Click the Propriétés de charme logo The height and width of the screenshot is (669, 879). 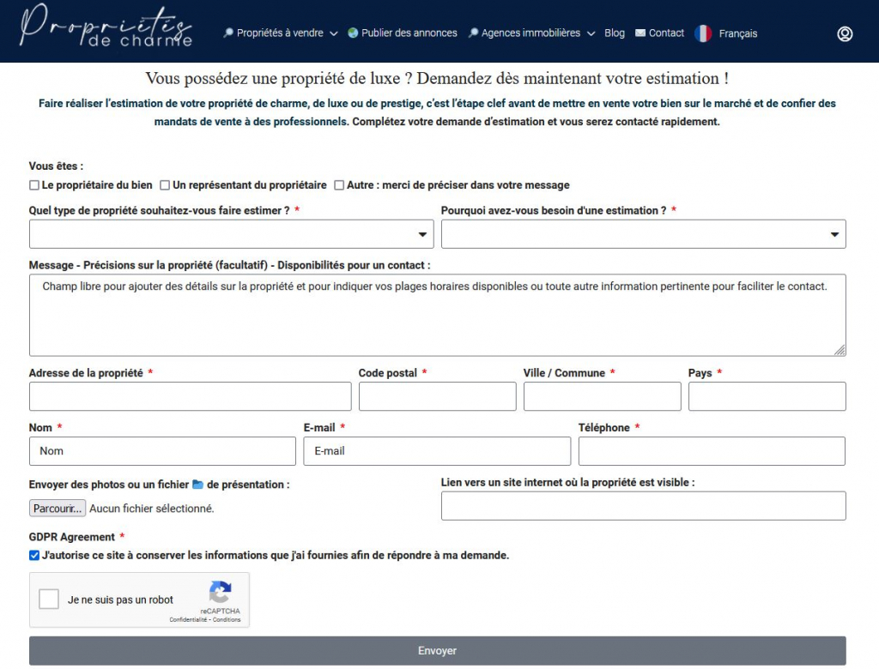tap(106, 27)
